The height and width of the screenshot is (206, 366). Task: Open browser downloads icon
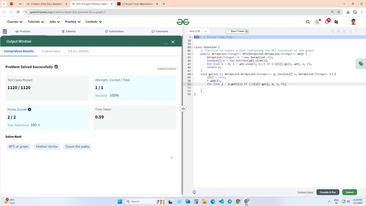click(x=348, y=12)
